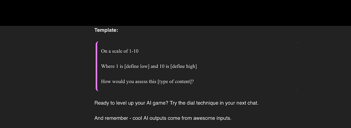Viewport: 351px width, 128px height.
Task: Click the bold "Template:" heading
Action: pos(106,30)
